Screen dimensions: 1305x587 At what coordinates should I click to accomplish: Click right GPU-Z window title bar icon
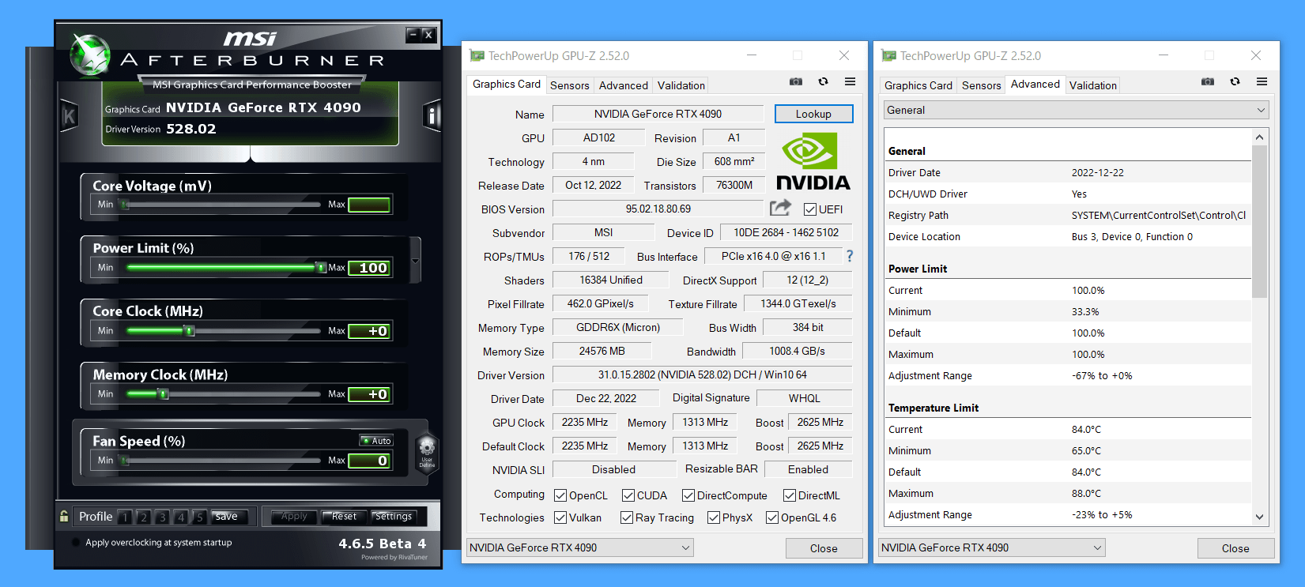pos(888,56)
